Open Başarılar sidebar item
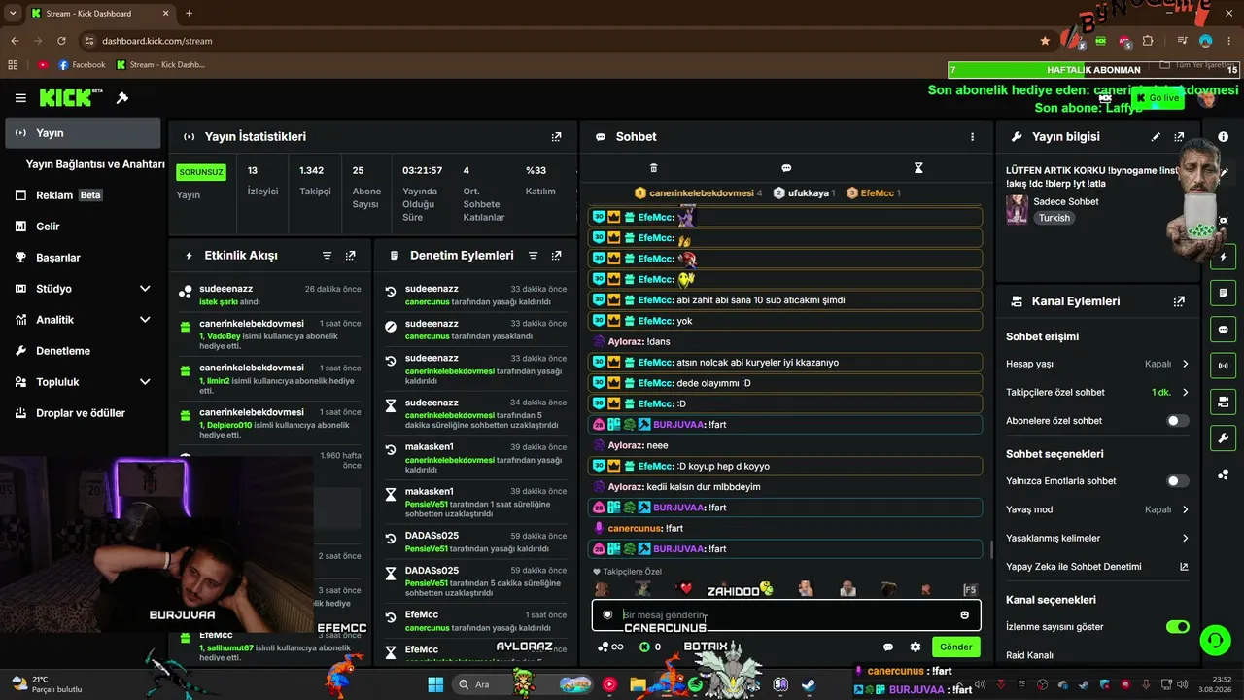1244x700 pixels. point(83,258)
